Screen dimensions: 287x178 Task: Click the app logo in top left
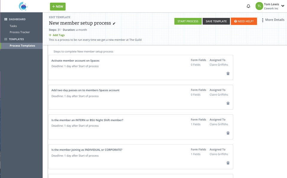(23, 6)
